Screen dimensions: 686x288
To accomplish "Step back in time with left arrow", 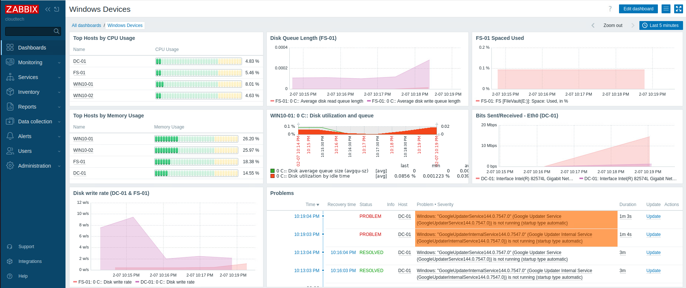I will pyautogui.click(x=593, y=25).
